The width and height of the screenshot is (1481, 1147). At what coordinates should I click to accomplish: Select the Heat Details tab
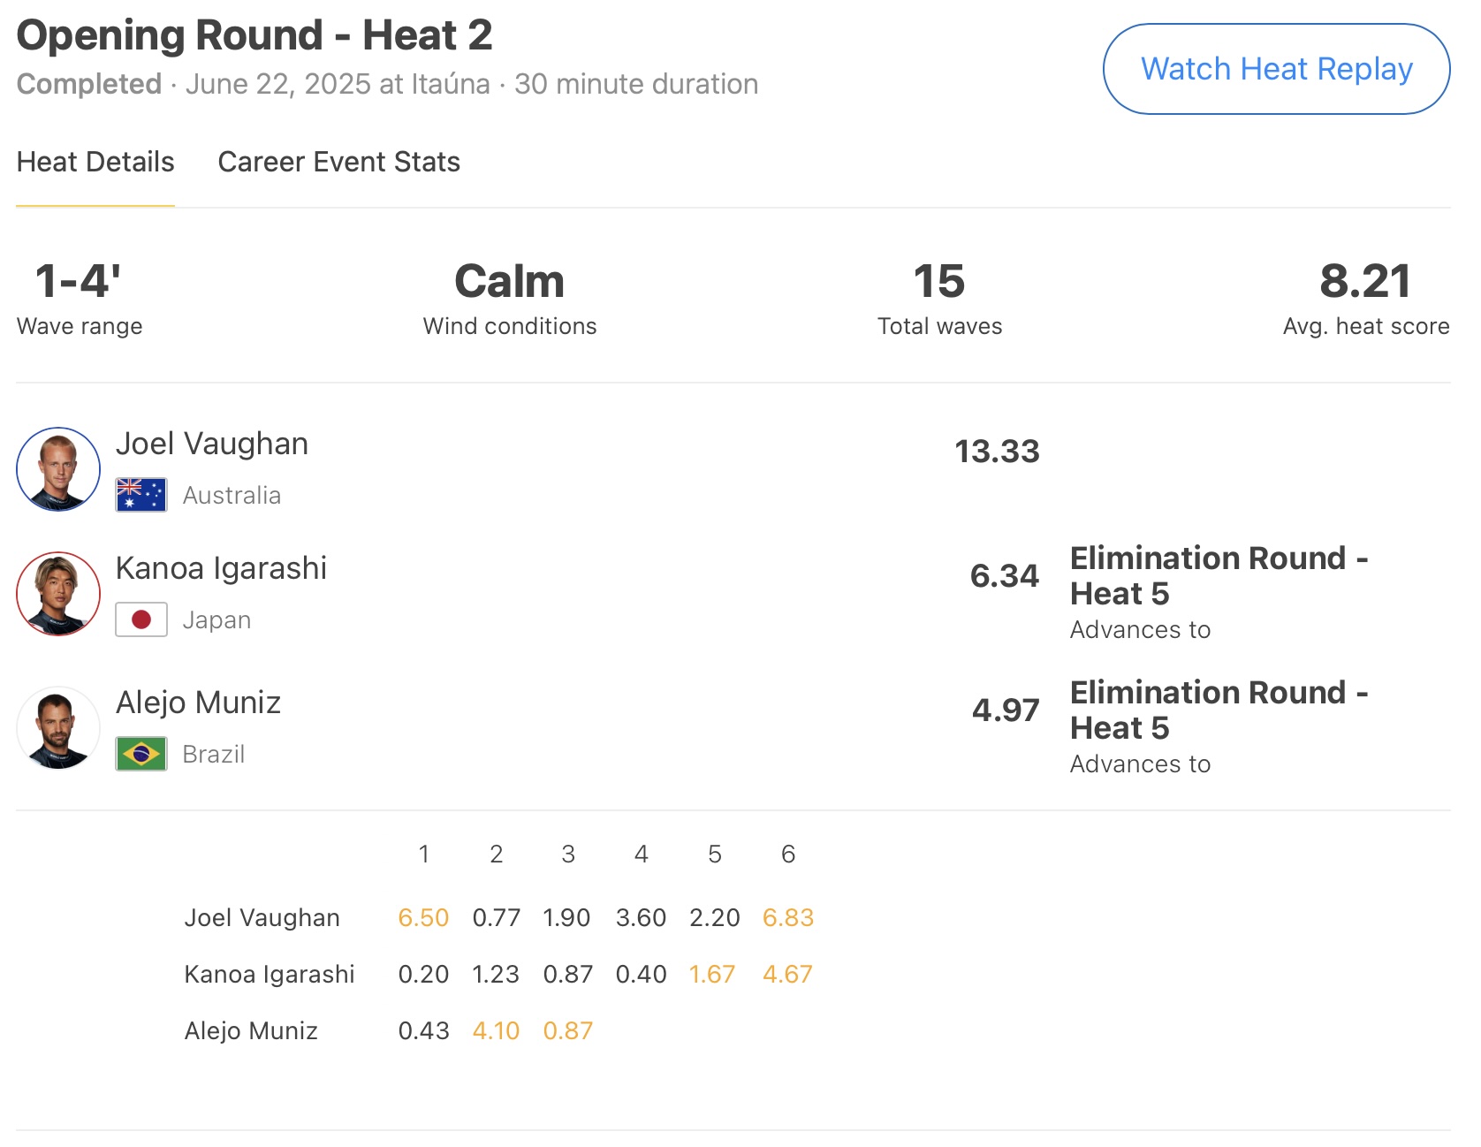click(x=95, y=163)
